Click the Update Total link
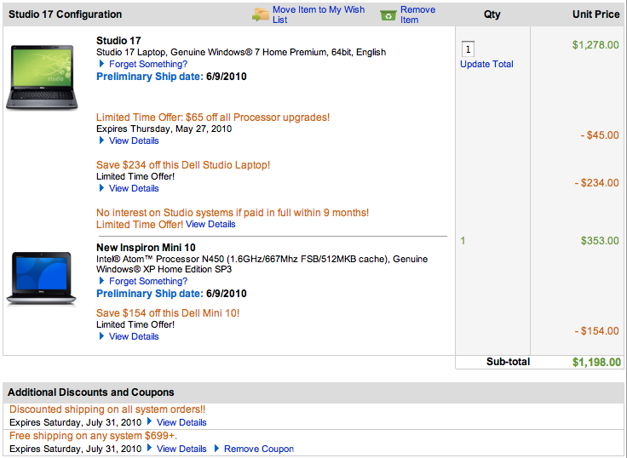Image resolution: width=627 pixels, height=458 pixels. click(486, 64)
